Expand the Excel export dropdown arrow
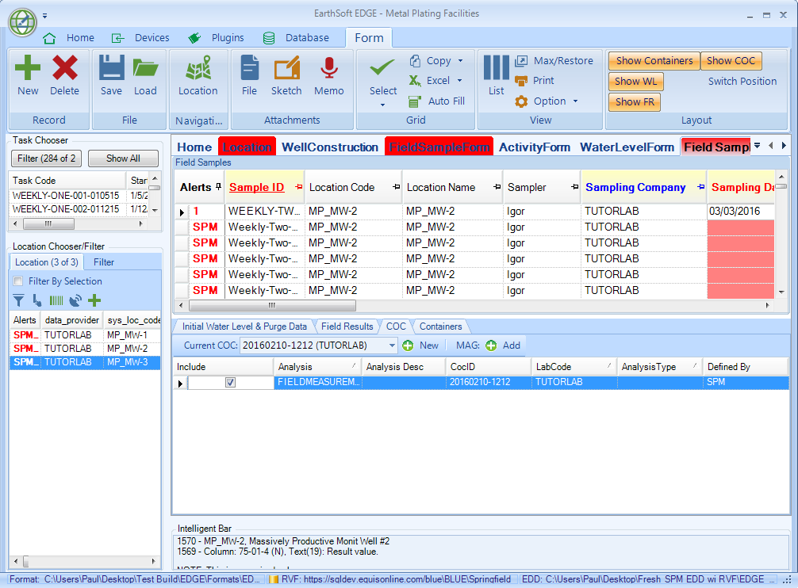Screen dimensions: 798x588 pyautogui.click(x=460, y=81)
